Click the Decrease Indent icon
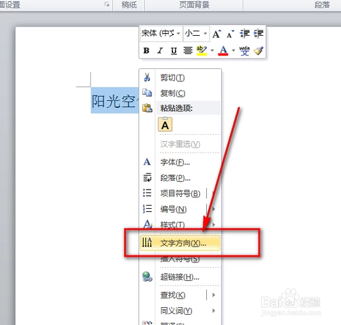Screen dimensions: 341x325 pos(245,33)
